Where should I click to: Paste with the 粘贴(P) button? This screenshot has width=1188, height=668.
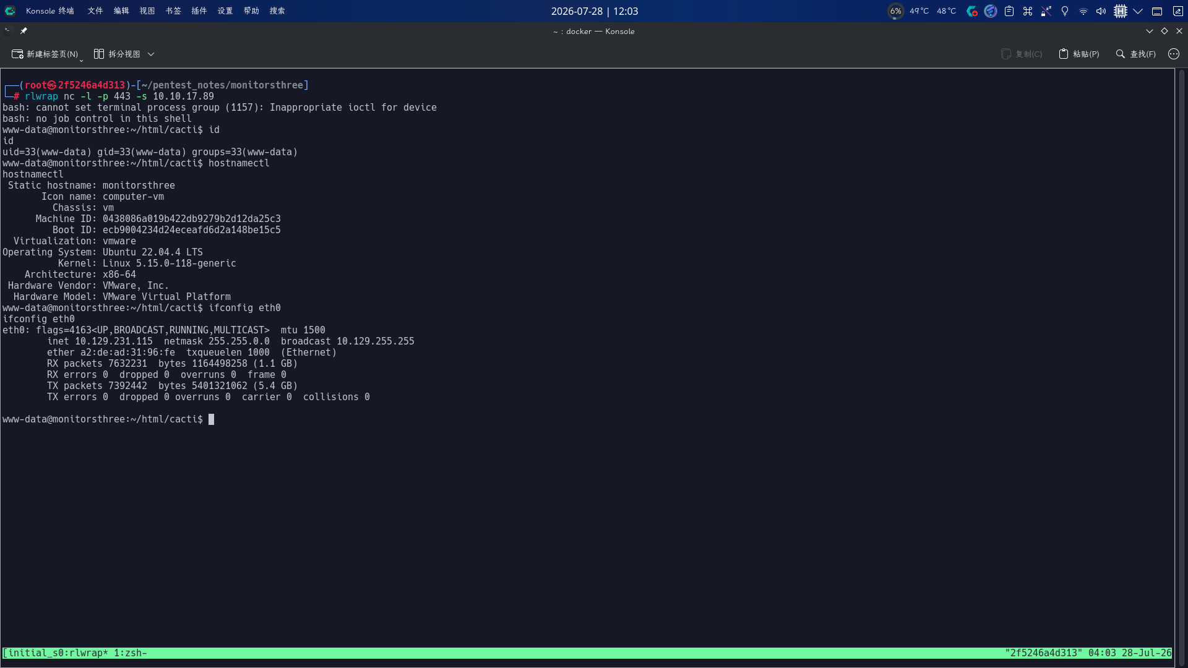click(1079, 54)
